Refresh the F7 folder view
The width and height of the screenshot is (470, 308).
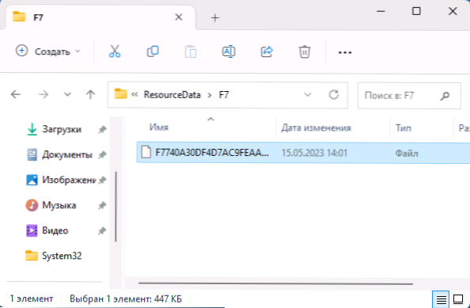pos(333,95)
